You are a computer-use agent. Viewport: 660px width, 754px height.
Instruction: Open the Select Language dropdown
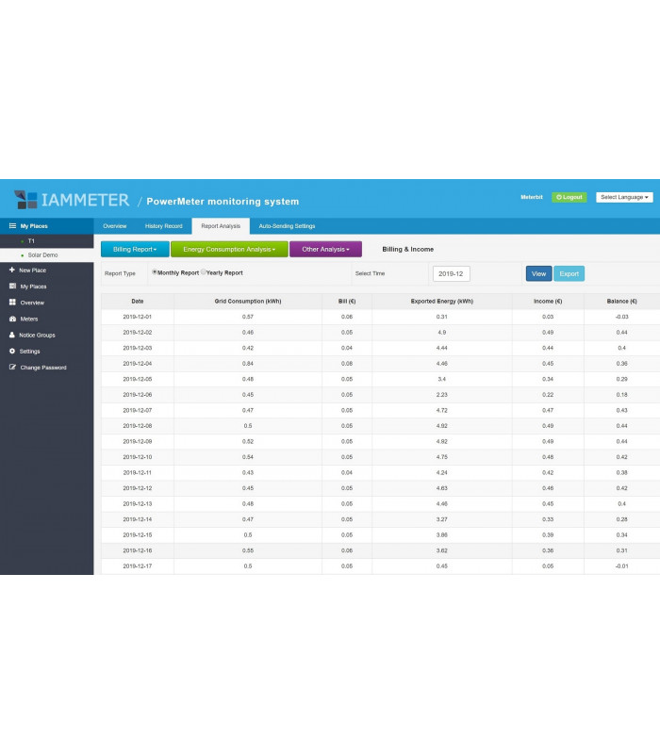click(x=624, y=197)
